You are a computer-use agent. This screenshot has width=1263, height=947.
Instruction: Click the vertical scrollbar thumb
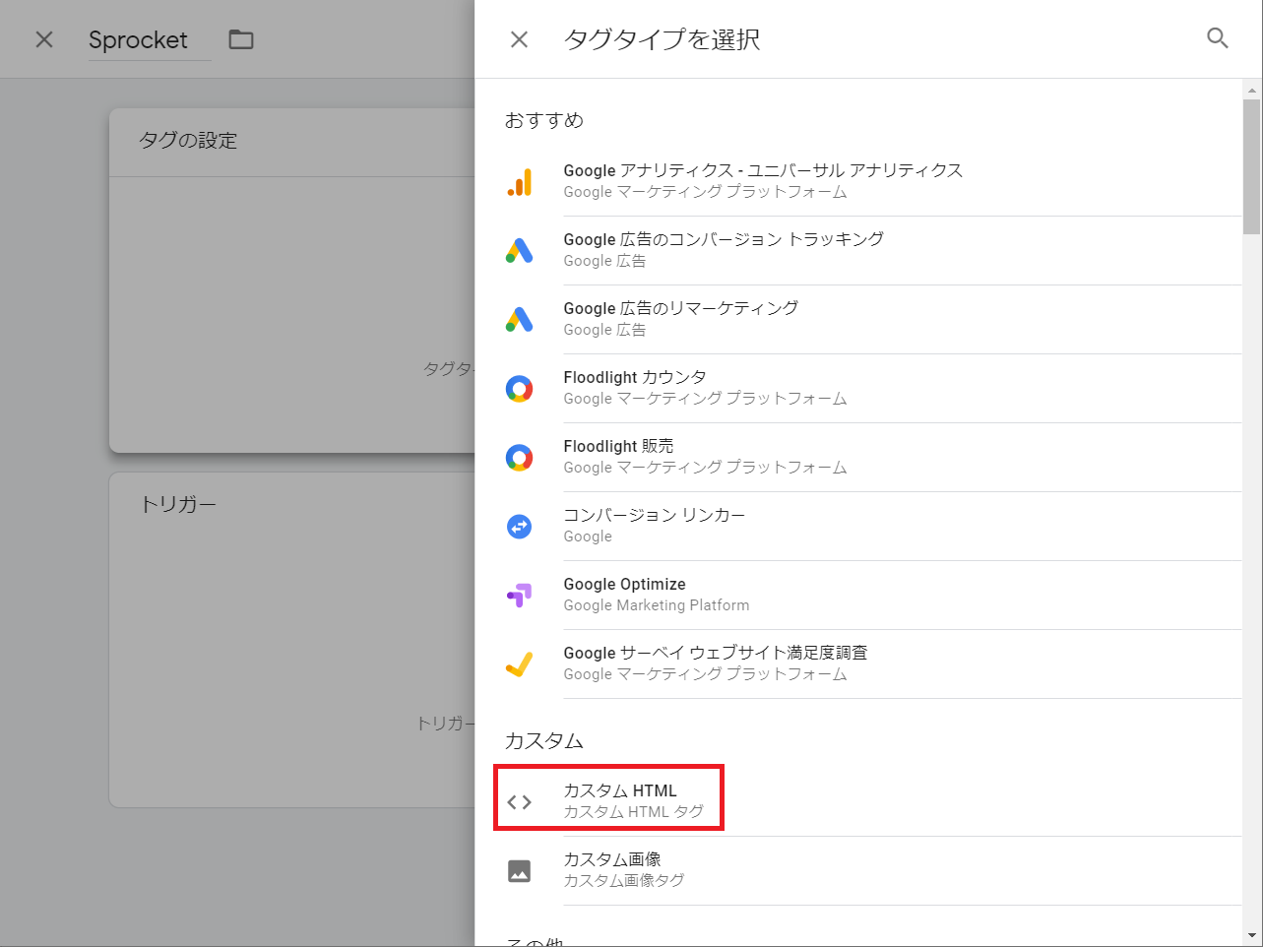[1251, 165]
